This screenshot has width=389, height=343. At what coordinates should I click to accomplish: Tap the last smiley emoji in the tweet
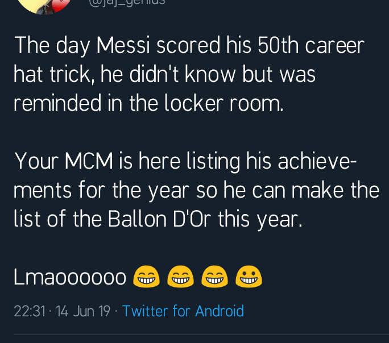tap(249, 277)
